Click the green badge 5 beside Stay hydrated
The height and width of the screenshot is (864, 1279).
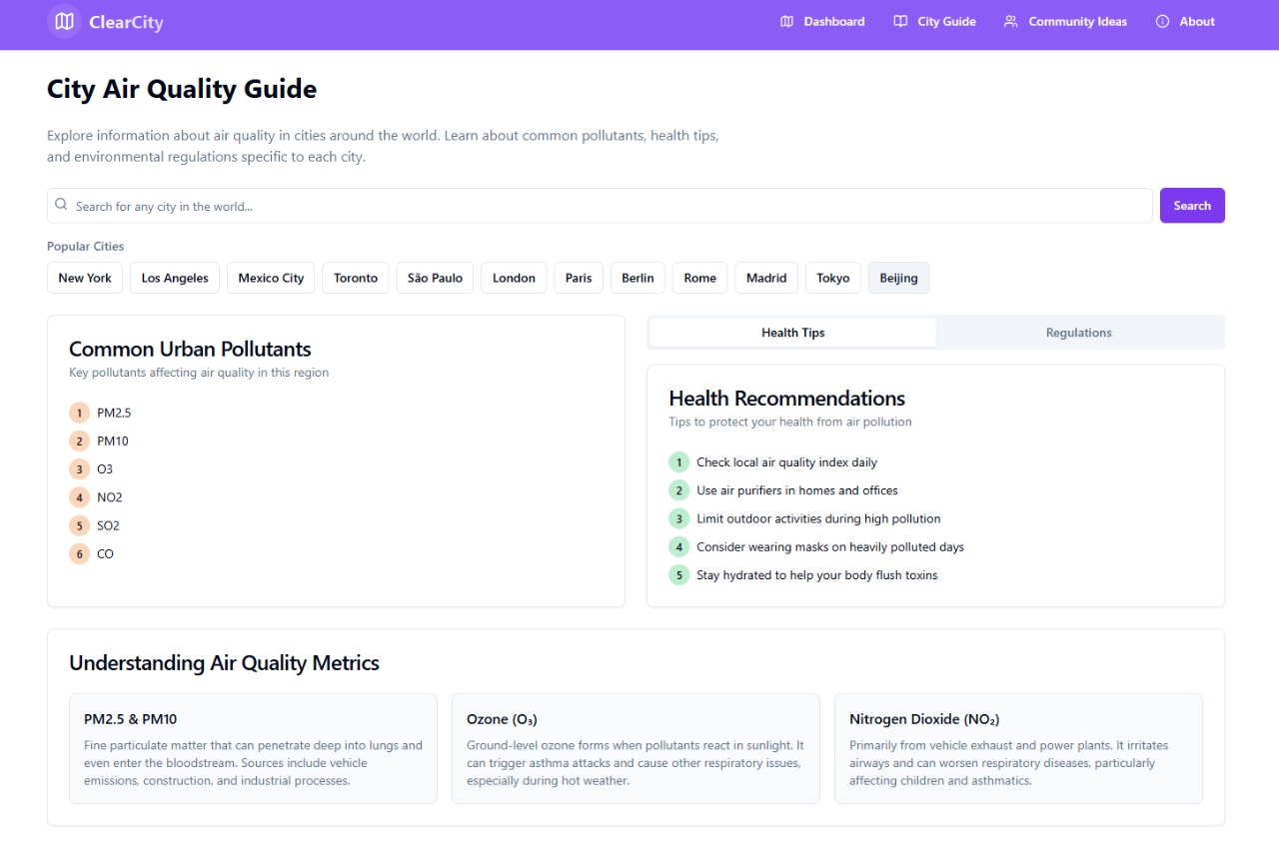coord(678,575)
